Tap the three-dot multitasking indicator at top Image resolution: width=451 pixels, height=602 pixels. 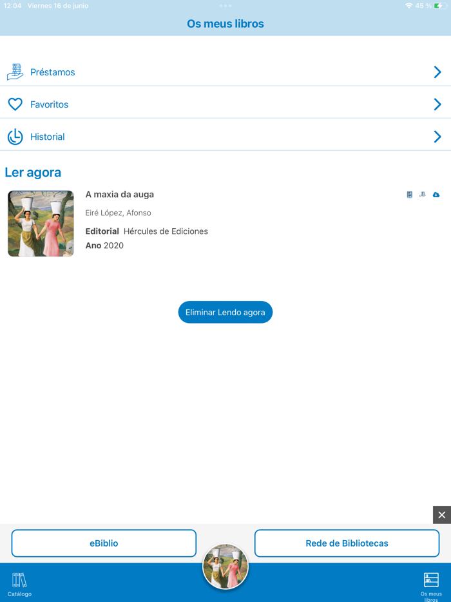point(225,6)
